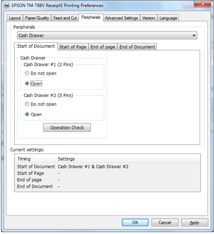Select End of Document row in current settings

(x=107, y=186)
